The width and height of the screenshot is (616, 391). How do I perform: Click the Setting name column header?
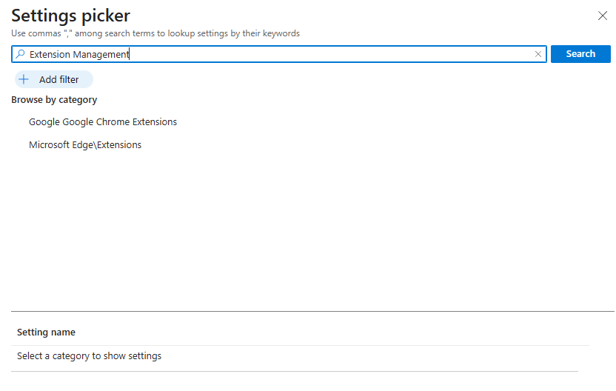46,332
